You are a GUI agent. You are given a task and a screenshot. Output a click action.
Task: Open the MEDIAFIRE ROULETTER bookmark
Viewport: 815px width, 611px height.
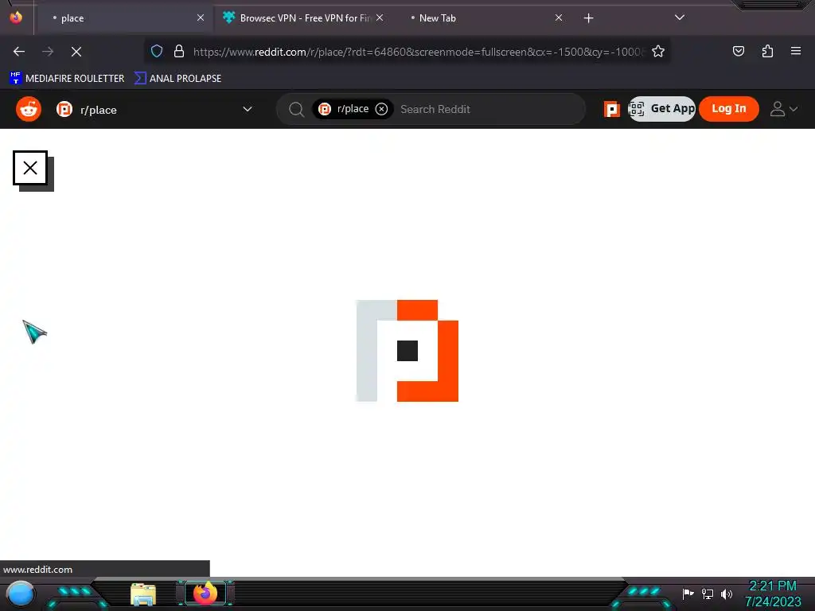point(67,79)
